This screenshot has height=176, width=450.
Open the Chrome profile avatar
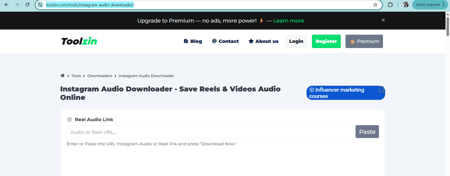(x=406, y=5)
